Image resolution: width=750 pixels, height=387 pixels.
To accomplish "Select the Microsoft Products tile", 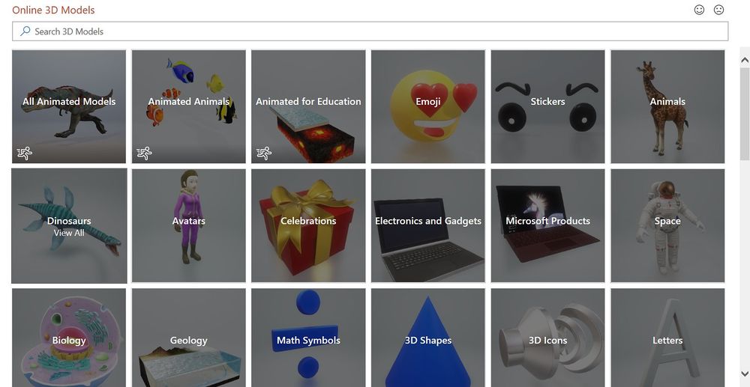I will (x=547, y=226).
